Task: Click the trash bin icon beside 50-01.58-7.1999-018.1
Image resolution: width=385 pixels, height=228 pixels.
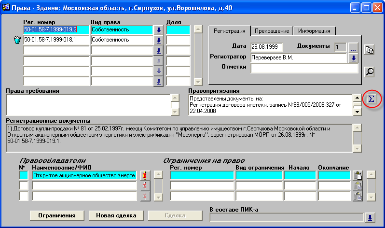Action: (17, 40)
